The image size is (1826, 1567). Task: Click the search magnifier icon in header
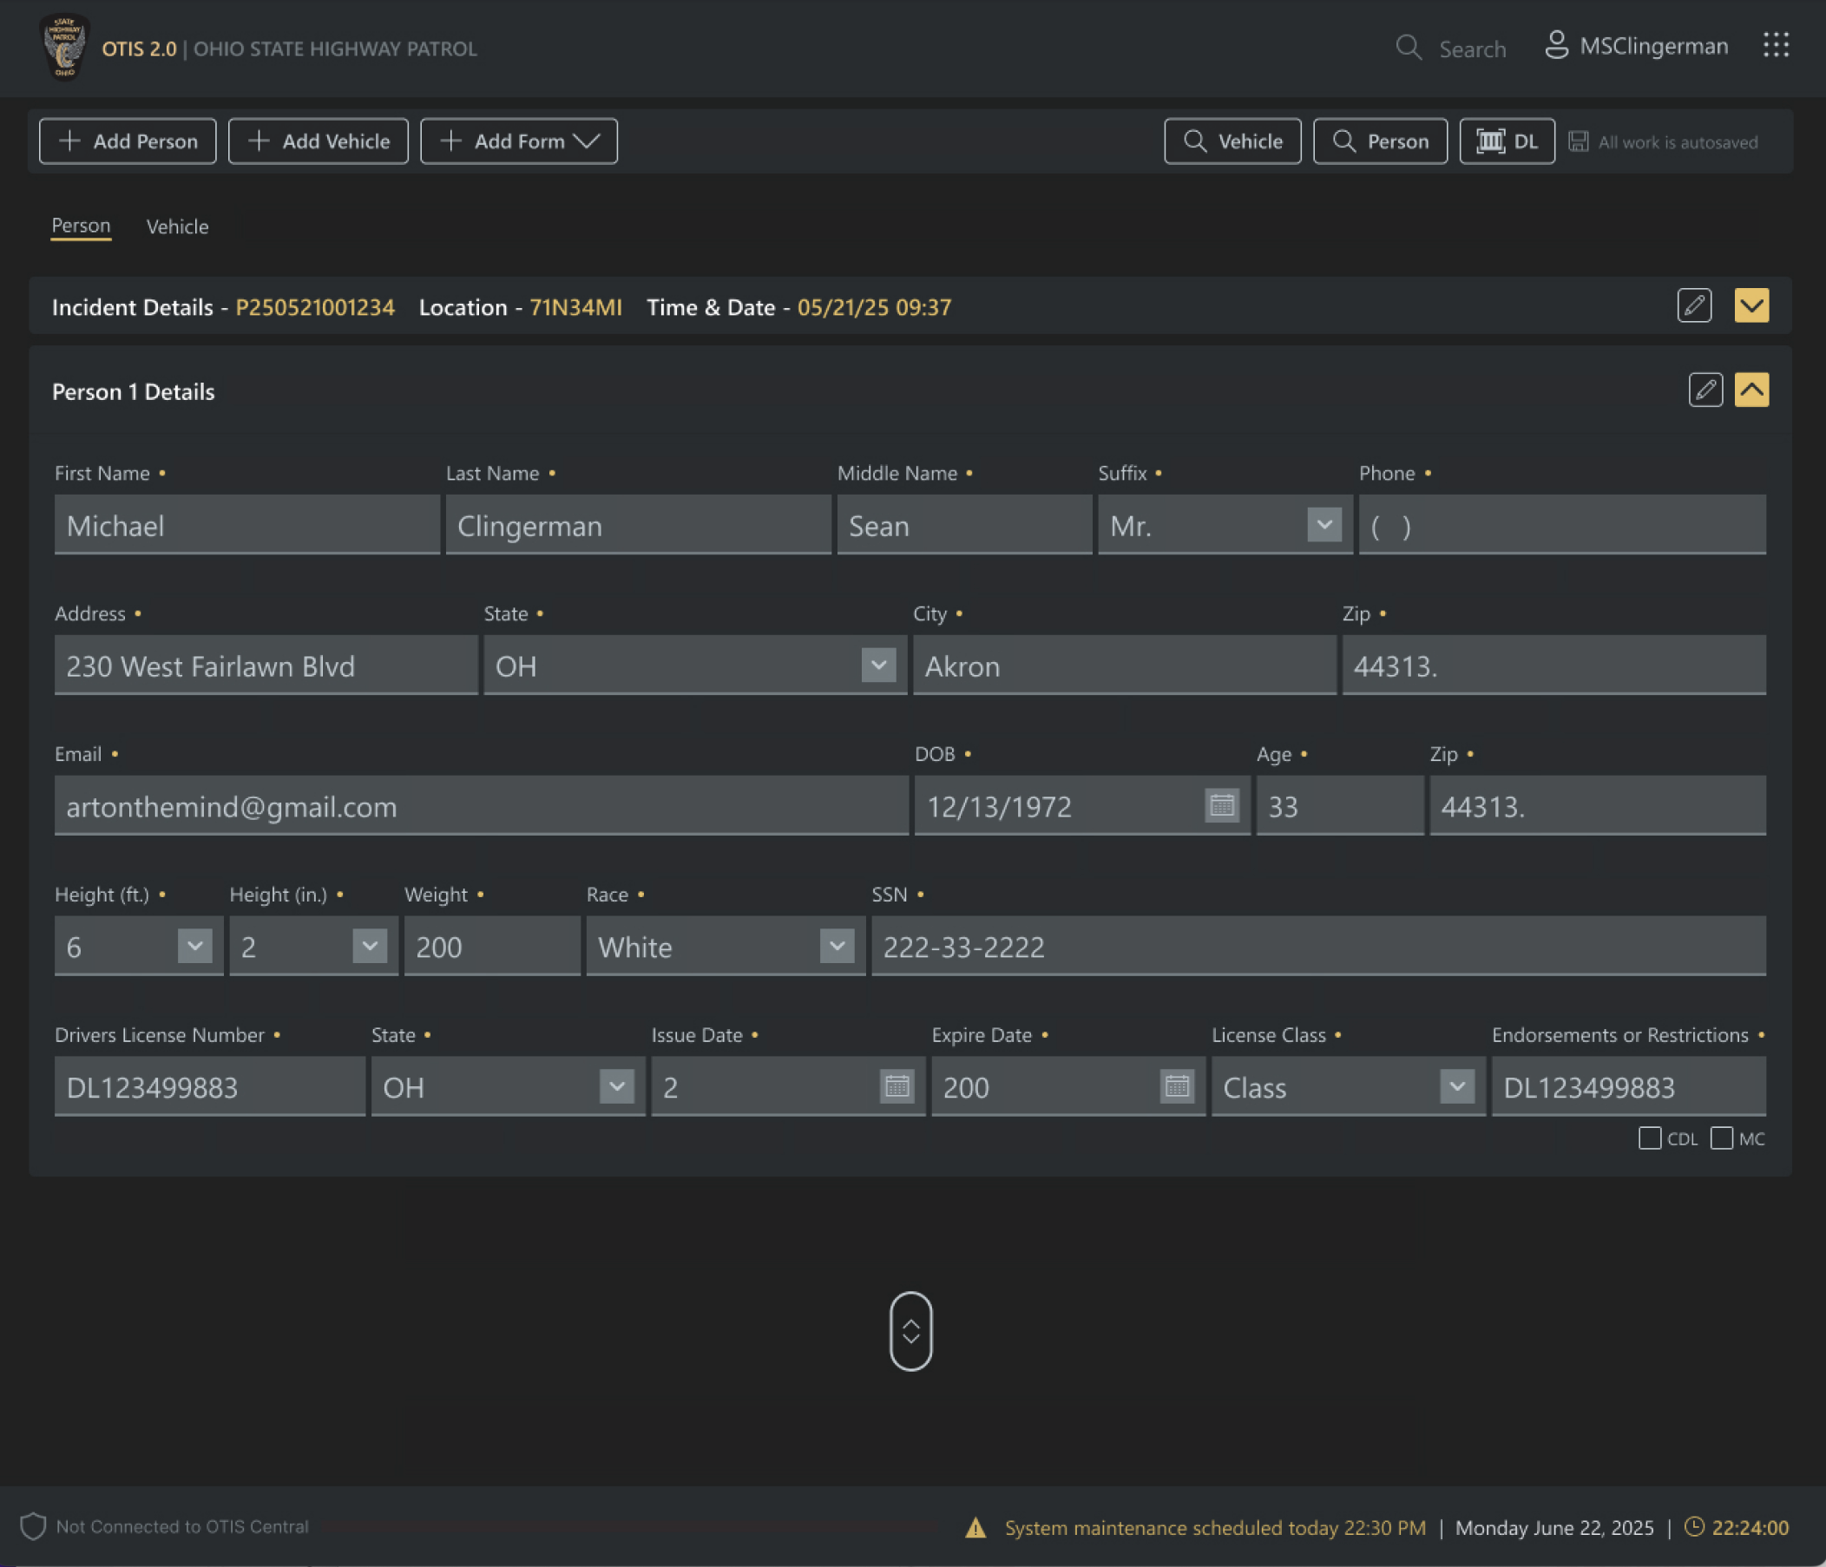point(1409,48)
